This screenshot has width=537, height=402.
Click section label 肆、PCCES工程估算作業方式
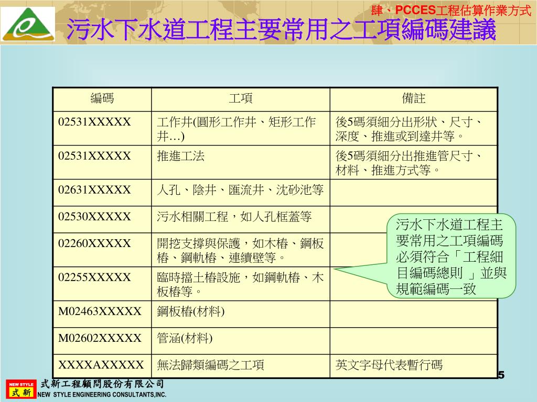pos(450,10)
